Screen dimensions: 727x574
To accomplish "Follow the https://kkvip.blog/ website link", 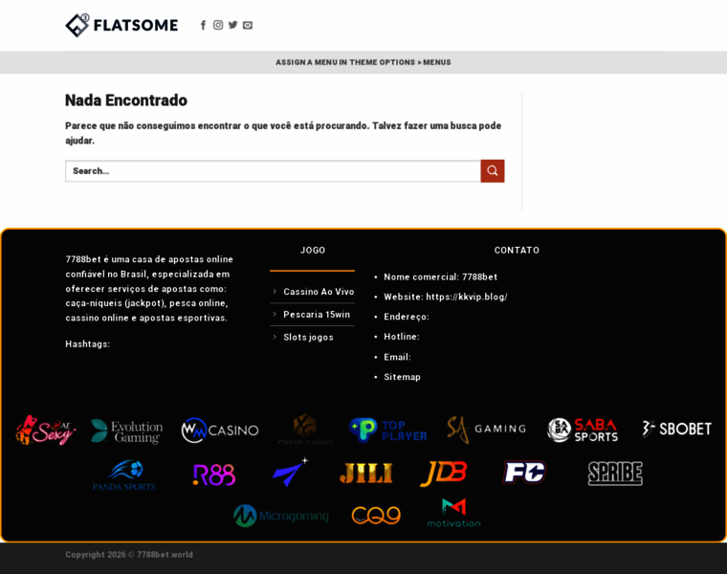I will [x=467, y=297].
